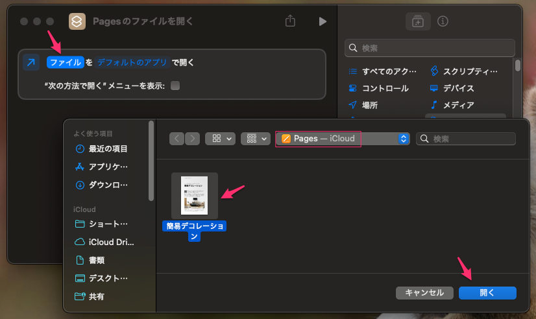The height and width of the screenshot is (319, 536).
Task: Click the Cancel button
Action: 424,292
